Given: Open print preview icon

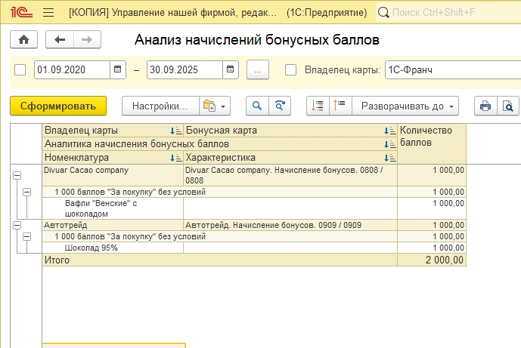Looking at the screenshot, I should (508, 106).
